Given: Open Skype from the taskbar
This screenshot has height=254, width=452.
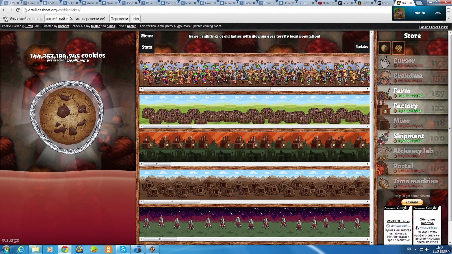Looking at the screenshot, I should [123, 249].
